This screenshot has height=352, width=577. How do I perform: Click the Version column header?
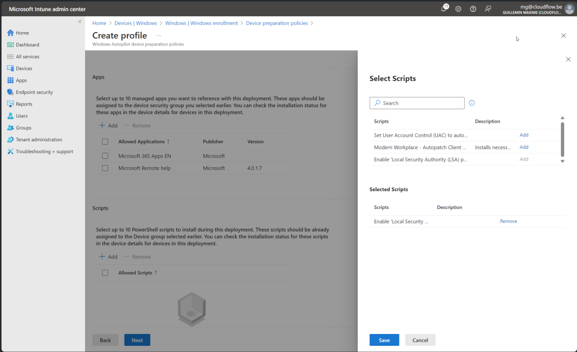point(255,141)
